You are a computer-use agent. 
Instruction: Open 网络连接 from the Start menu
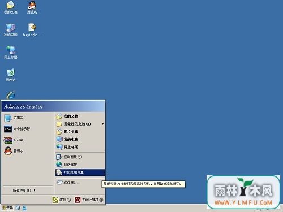pos(80,165)
